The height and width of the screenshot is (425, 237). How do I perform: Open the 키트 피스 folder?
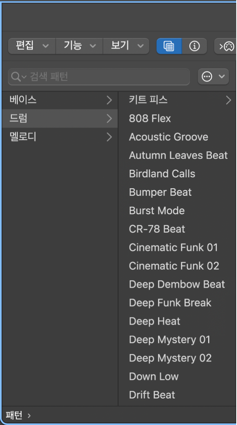(178, 100)
